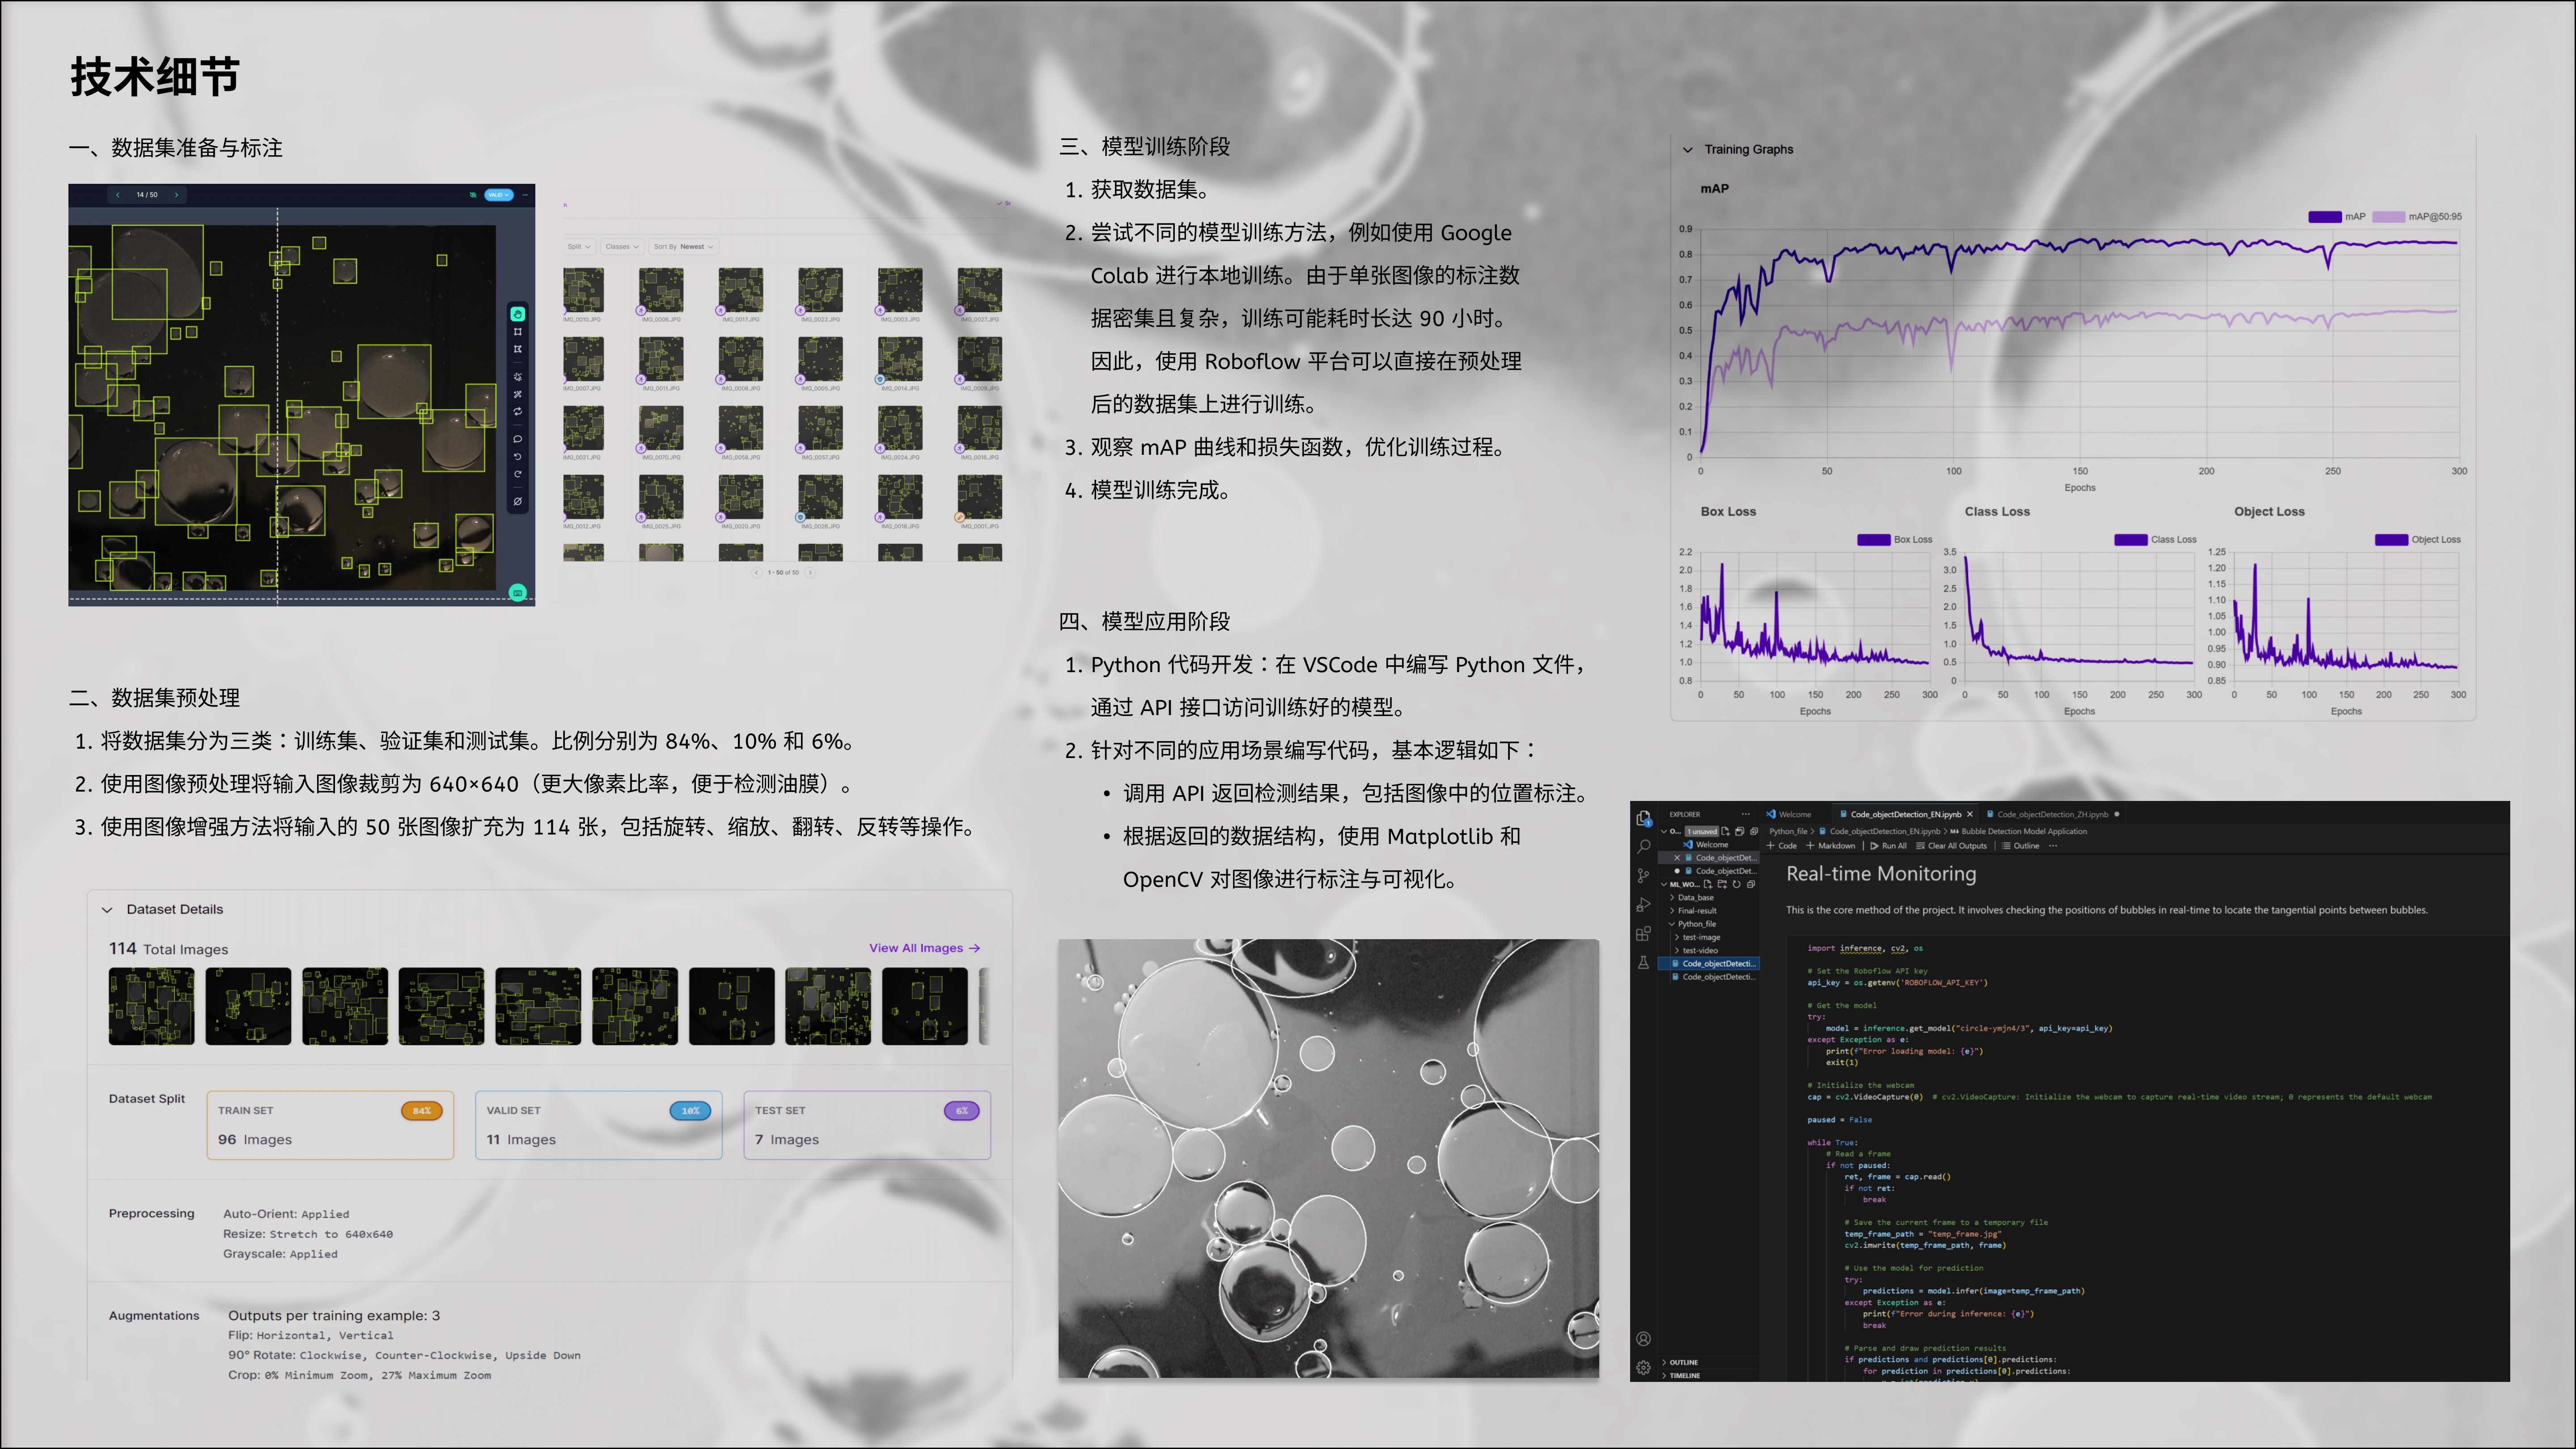
Task: Open thumbnail IMG_0014.JPG in image grid
Action: pos(900,359)
